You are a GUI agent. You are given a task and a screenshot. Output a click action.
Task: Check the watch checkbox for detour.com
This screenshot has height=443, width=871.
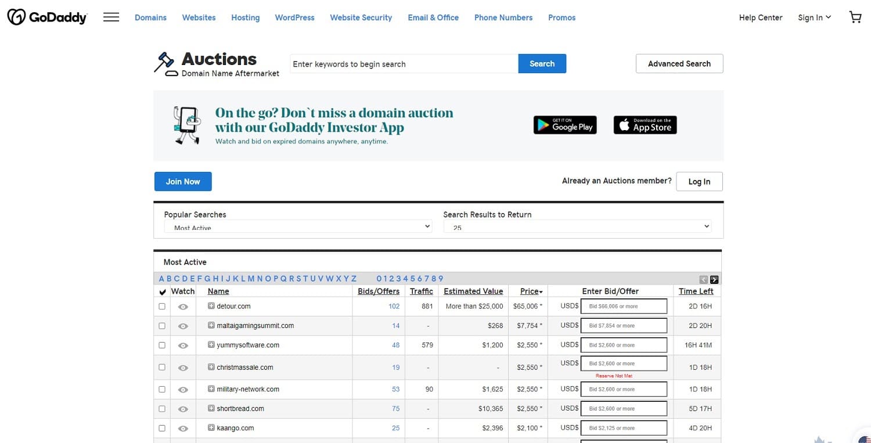(x=162, y=305)
